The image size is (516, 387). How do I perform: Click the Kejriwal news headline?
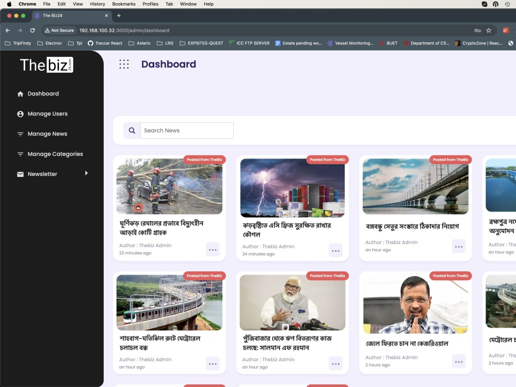coord(407,344)
